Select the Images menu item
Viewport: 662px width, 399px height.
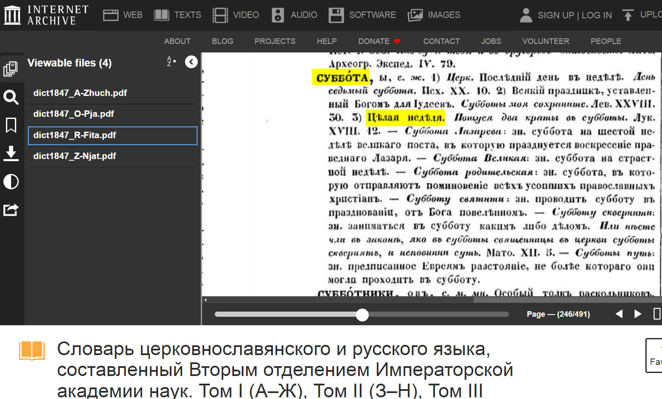tap(444, 15)
